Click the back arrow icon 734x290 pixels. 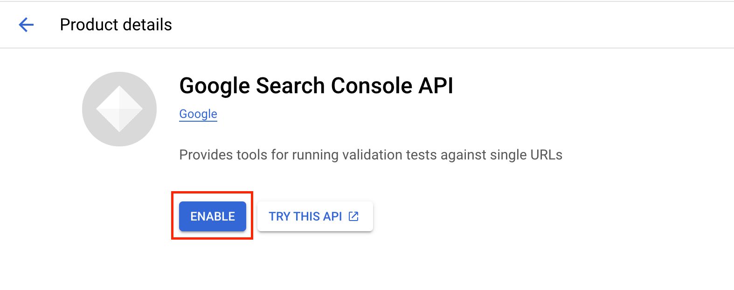click(x=26, y=25)
